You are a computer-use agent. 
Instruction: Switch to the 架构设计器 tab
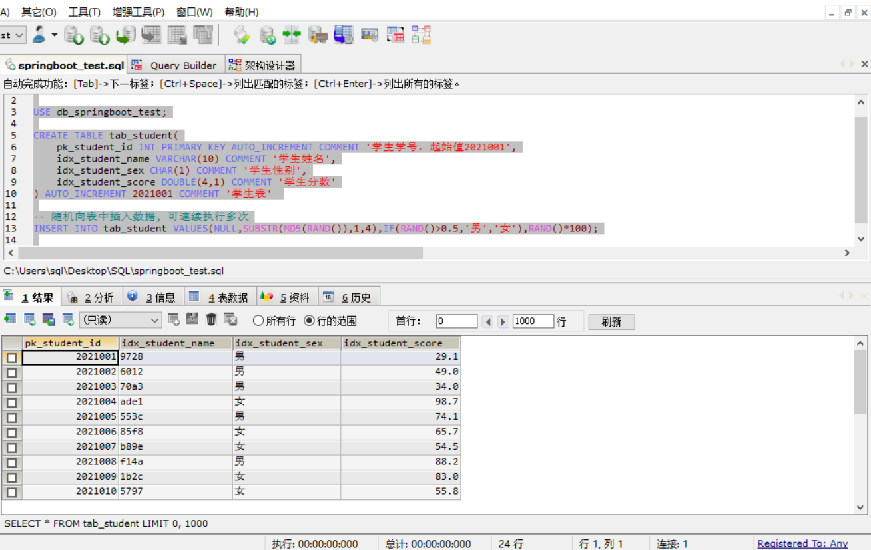262,65
